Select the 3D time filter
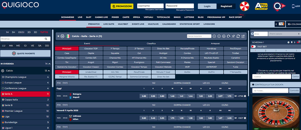Viewport: 301px width, 130px height. point(35,32)
